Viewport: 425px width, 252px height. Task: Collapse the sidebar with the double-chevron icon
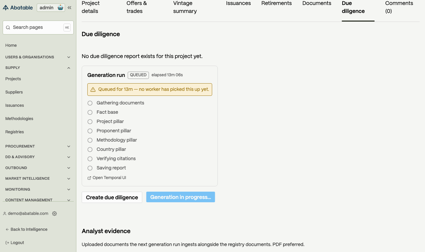click(69, 8)
